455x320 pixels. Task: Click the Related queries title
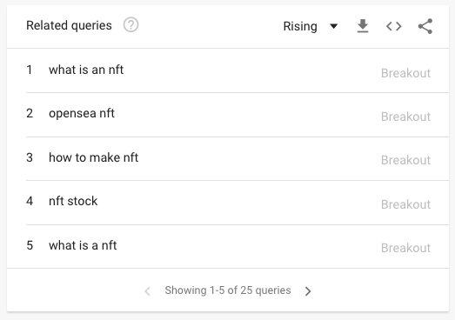click(69, 25)
